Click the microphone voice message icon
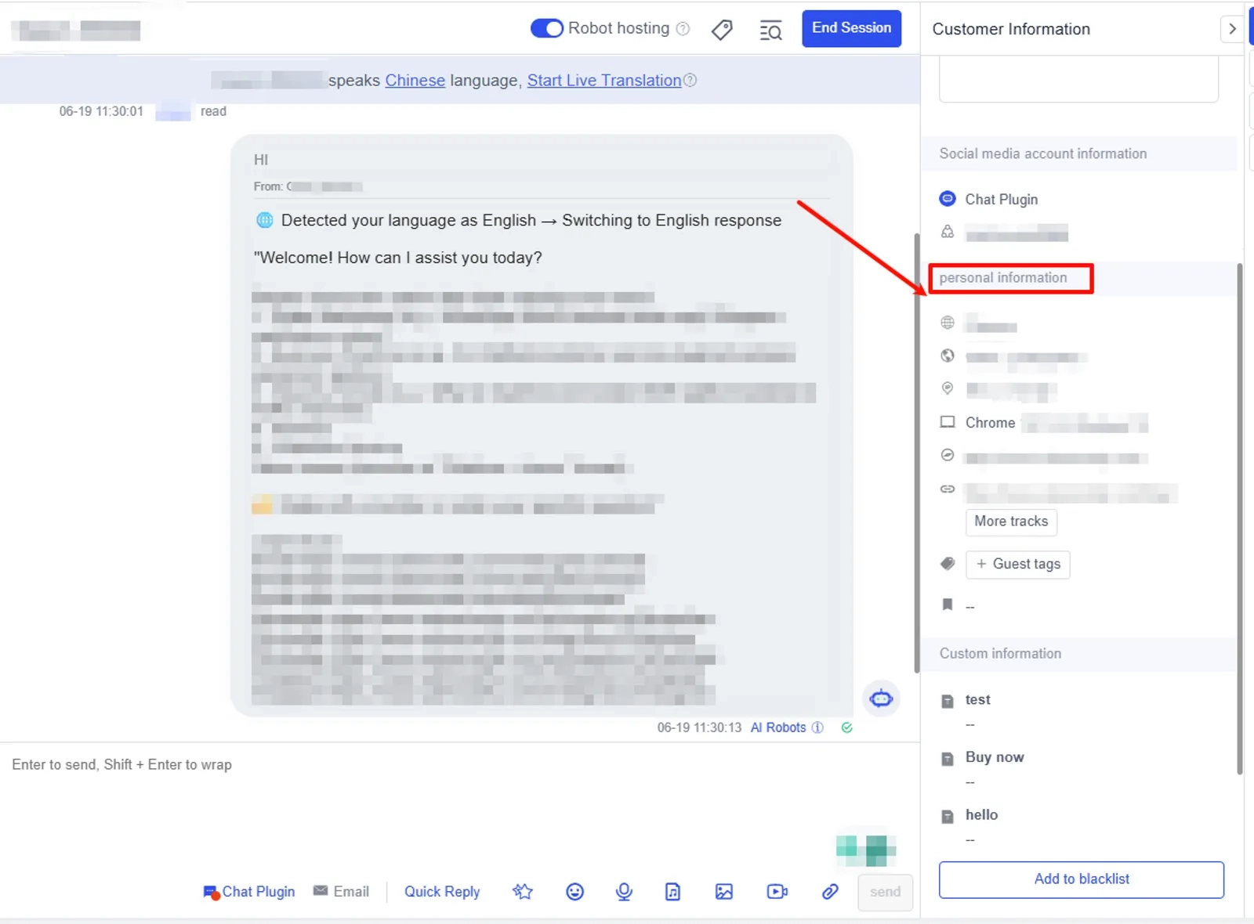The image size is (1254, 924). 624,891
